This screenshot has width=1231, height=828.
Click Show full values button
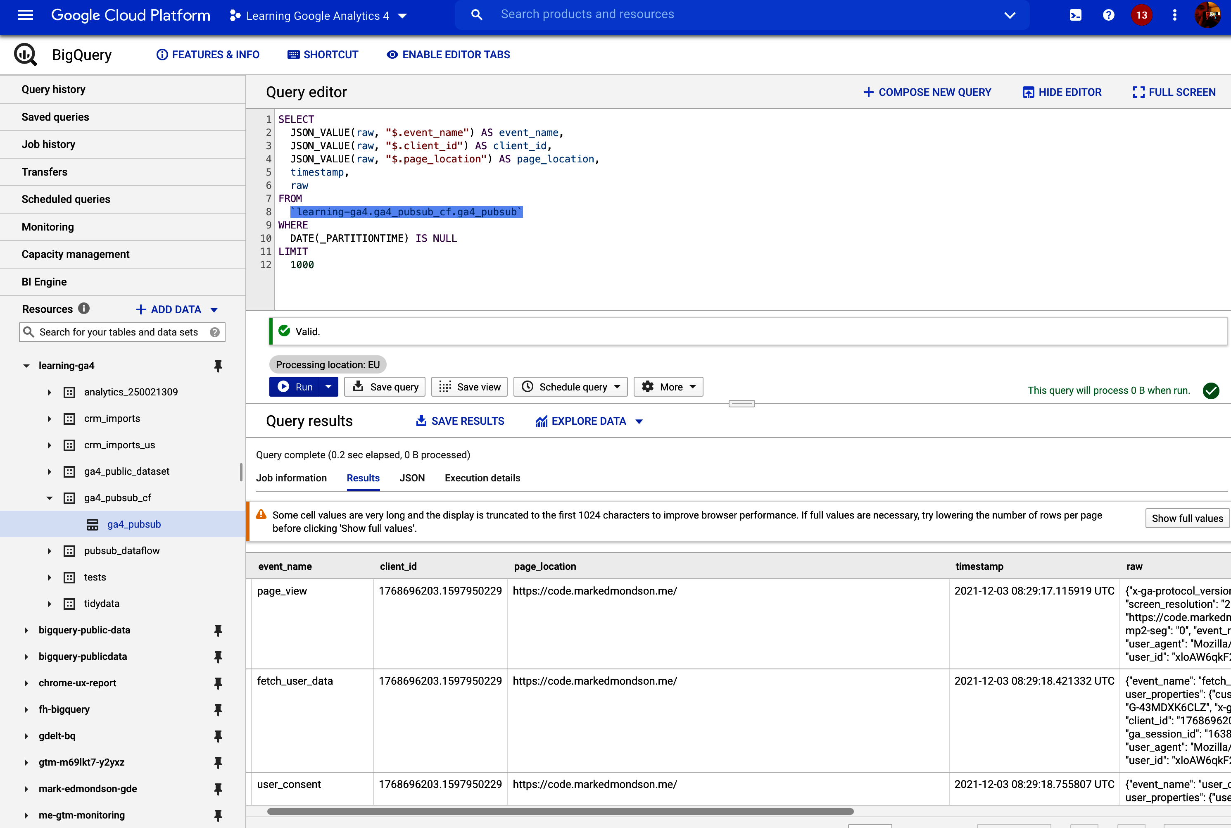[x=1187, y=518]
